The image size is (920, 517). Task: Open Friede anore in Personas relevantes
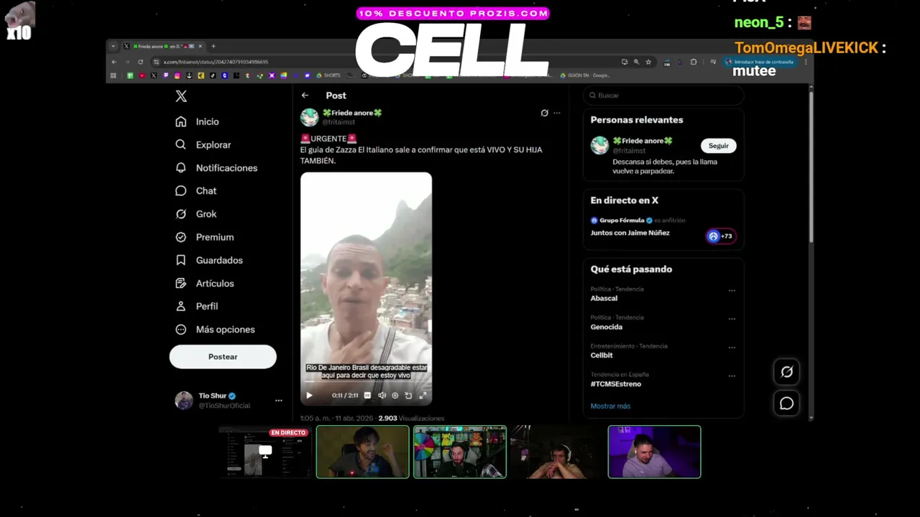click(643, 141)
